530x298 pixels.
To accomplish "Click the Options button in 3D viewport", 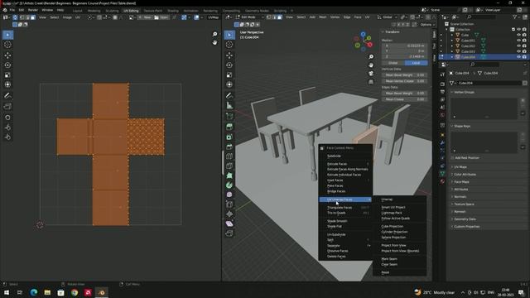I will coord(427,25).
